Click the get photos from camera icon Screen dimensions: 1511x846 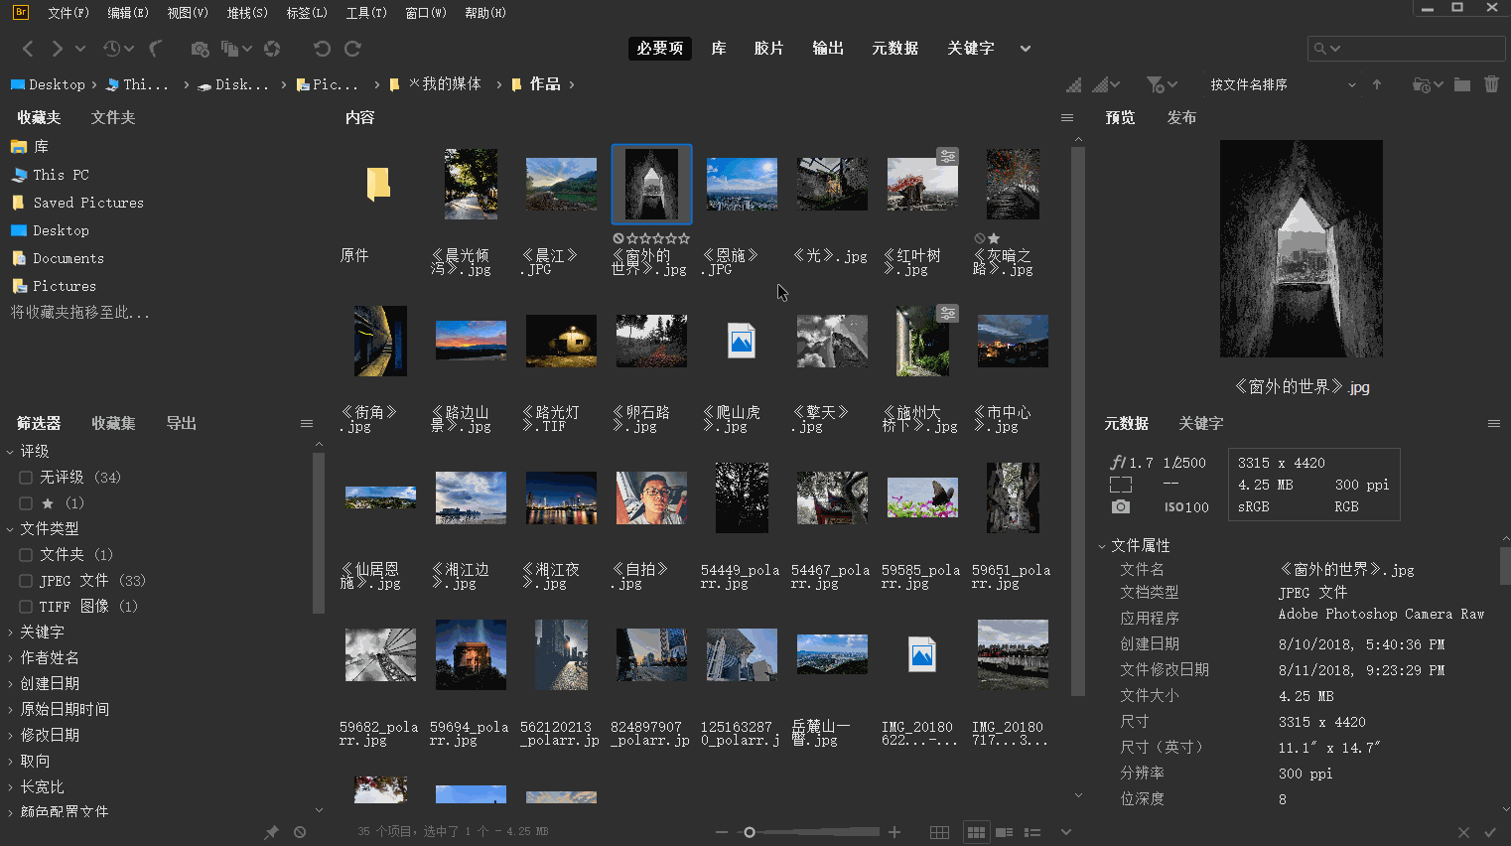pyautogui.click(x=201, y=48)
